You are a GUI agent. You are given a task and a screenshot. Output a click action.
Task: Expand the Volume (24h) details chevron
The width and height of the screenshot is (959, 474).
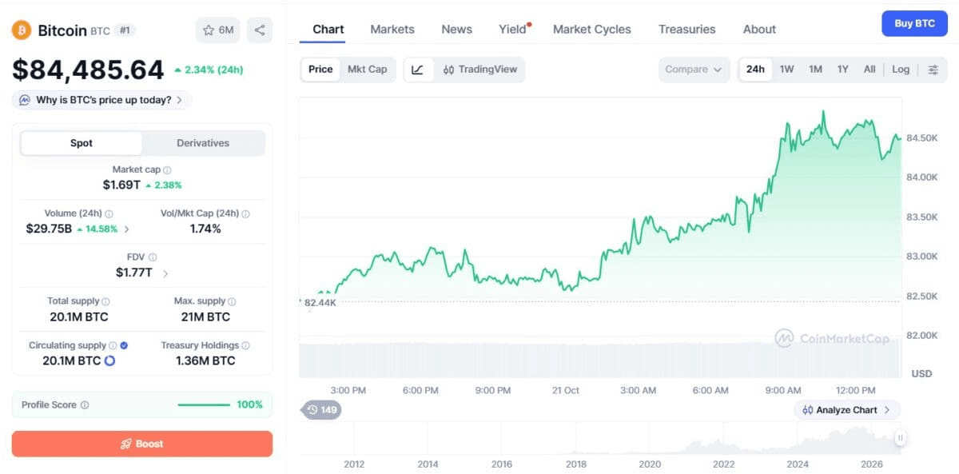click(126, 229)
